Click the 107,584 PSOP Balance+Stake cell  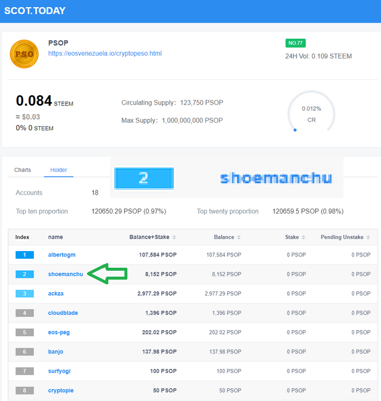coord(158,255)
